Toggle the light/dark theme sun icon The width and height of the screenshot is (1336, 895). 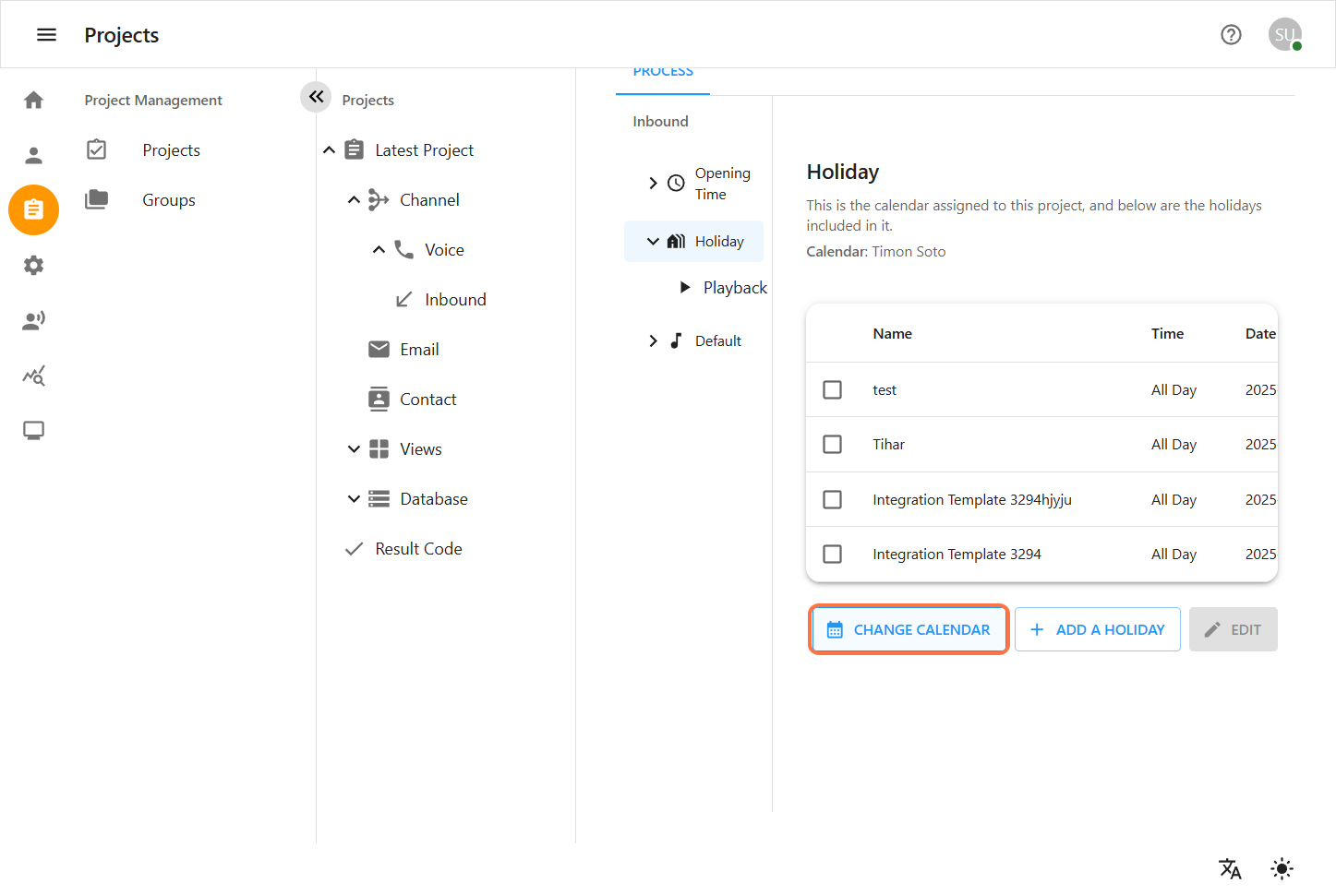coord(1282,868)
